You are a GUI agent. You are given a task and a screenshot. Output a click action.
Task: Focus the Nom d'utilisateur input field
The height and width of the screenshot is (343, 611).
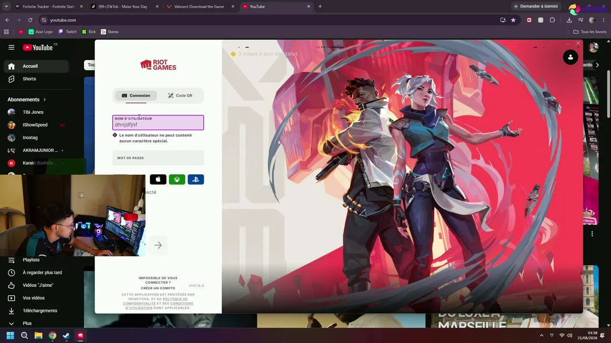pos(158,122)
